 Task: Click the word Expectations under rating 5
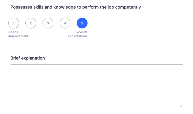point(78,36)
